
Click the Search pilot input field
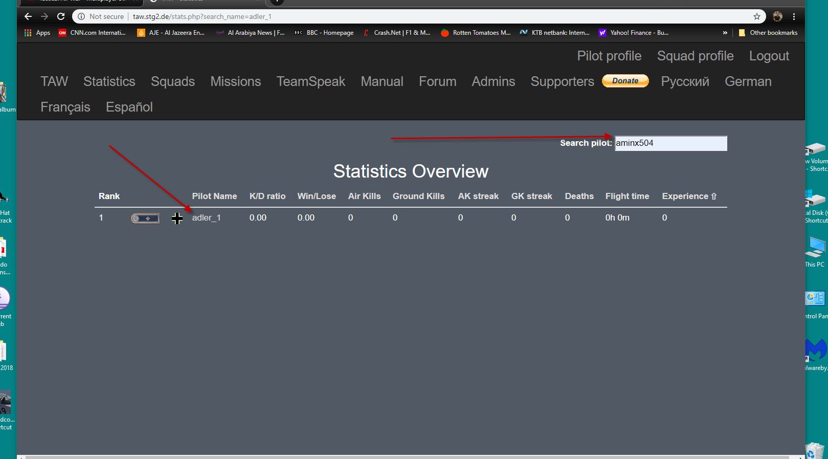[x=670, y=143]
